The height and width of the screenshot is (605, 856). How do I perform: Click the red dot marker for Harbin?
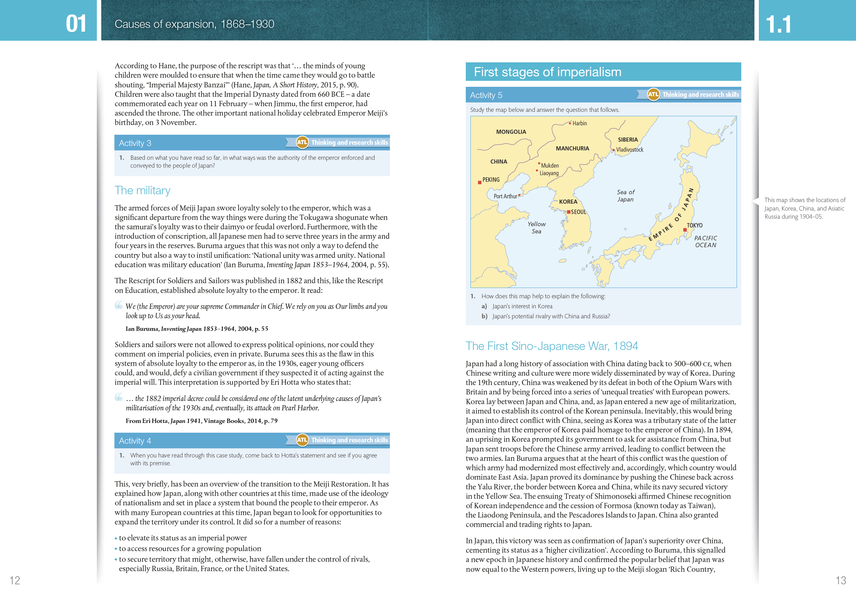pos(570,123)
